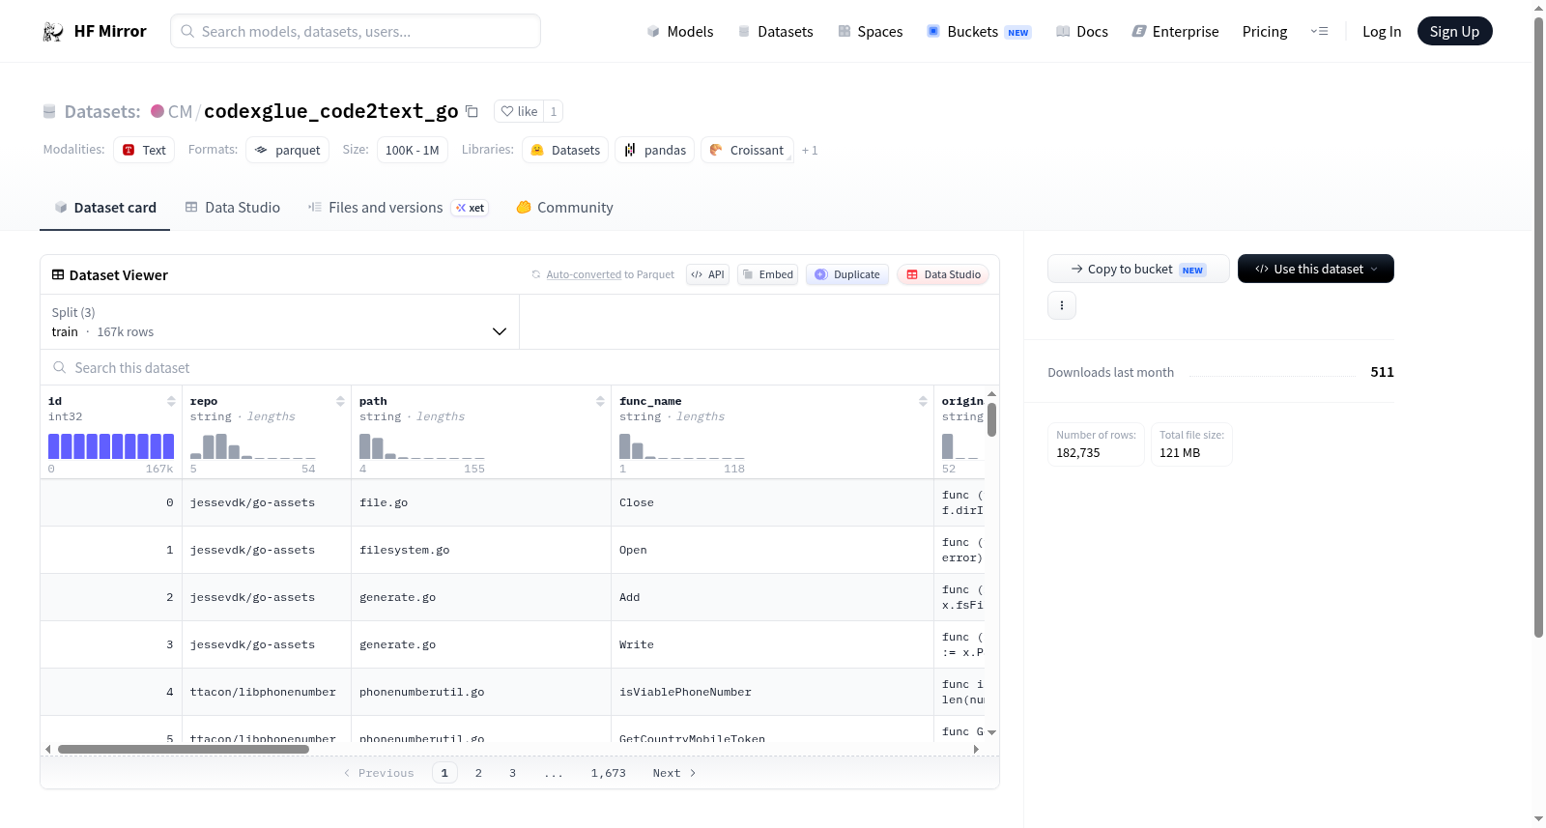Viewport: 1546px width, 828px height.
Task: Click the cell 'isViablePhoneNumber'
Action: (772, 692)
